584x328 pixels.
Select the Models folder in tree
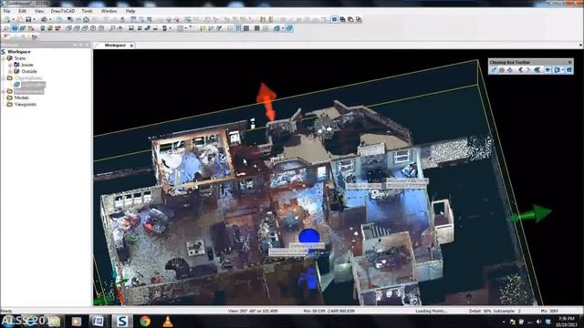tap(22, 97)
